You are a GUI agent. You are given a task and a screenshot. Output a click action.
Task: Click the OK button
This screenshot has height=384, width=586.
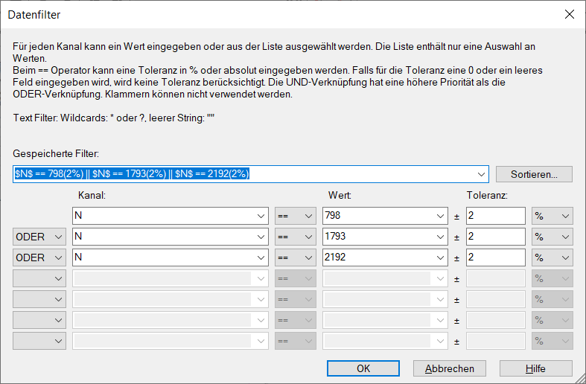(363, 368)
